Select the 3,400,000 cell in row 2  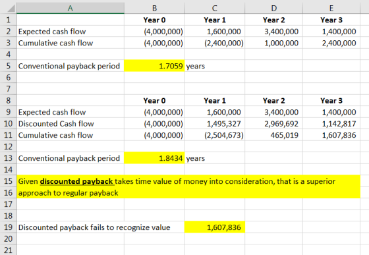pos(273,32)
